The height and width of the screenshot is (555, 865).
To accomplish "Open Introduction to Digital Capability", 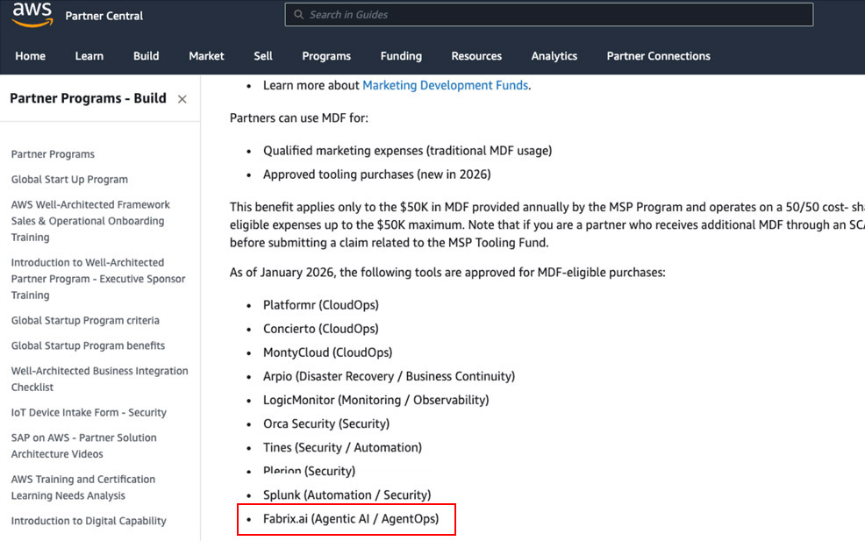I will [x=89, y=522].
